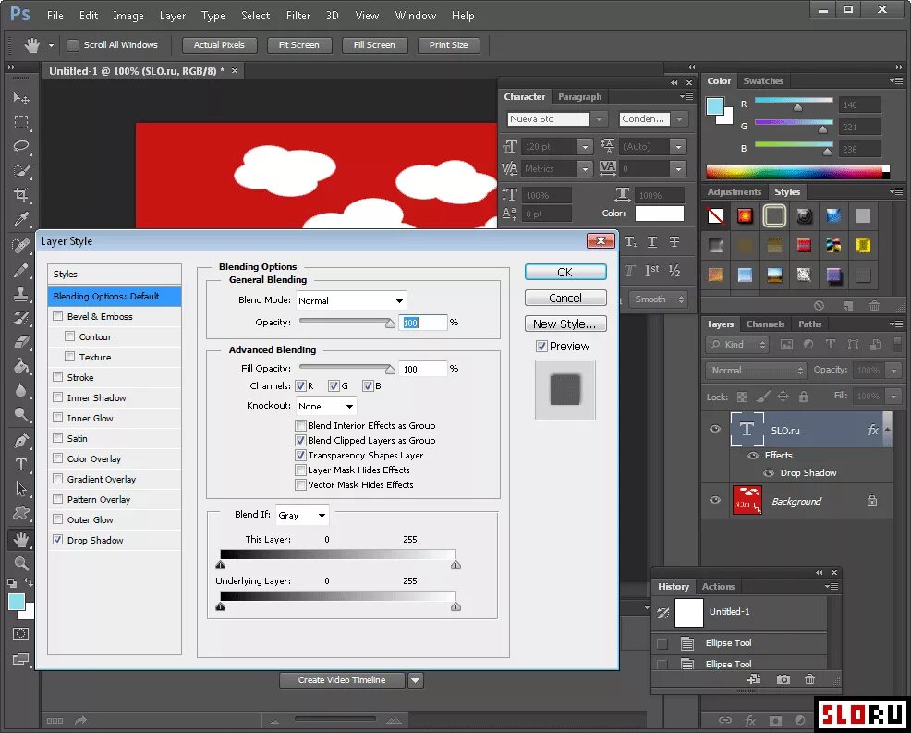Select the Clone Stamp tool
This screenshot has width=911, height=733.
coord(21,294)
